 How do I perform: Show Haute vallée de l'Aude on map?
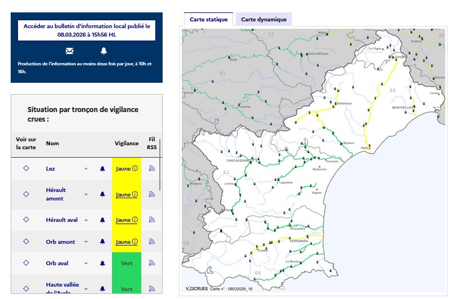[x=26, y=288]
